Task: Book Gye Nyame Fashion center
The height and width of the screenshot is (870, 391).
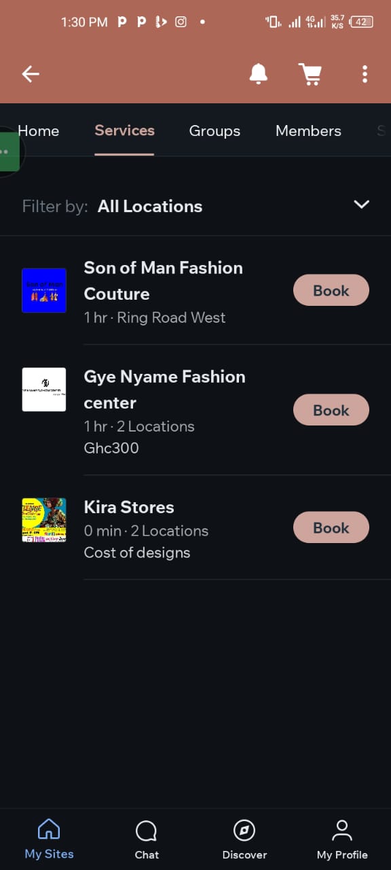Action: click(x=331, y=410)
